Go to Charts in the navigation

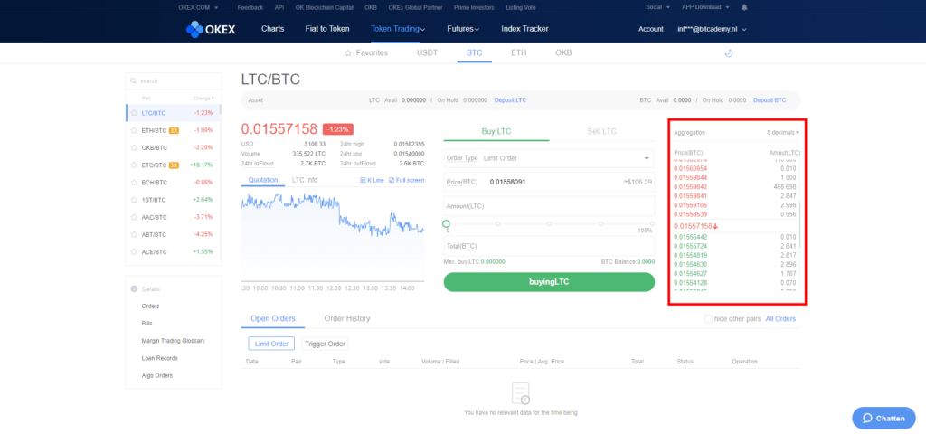click(273, 29)
